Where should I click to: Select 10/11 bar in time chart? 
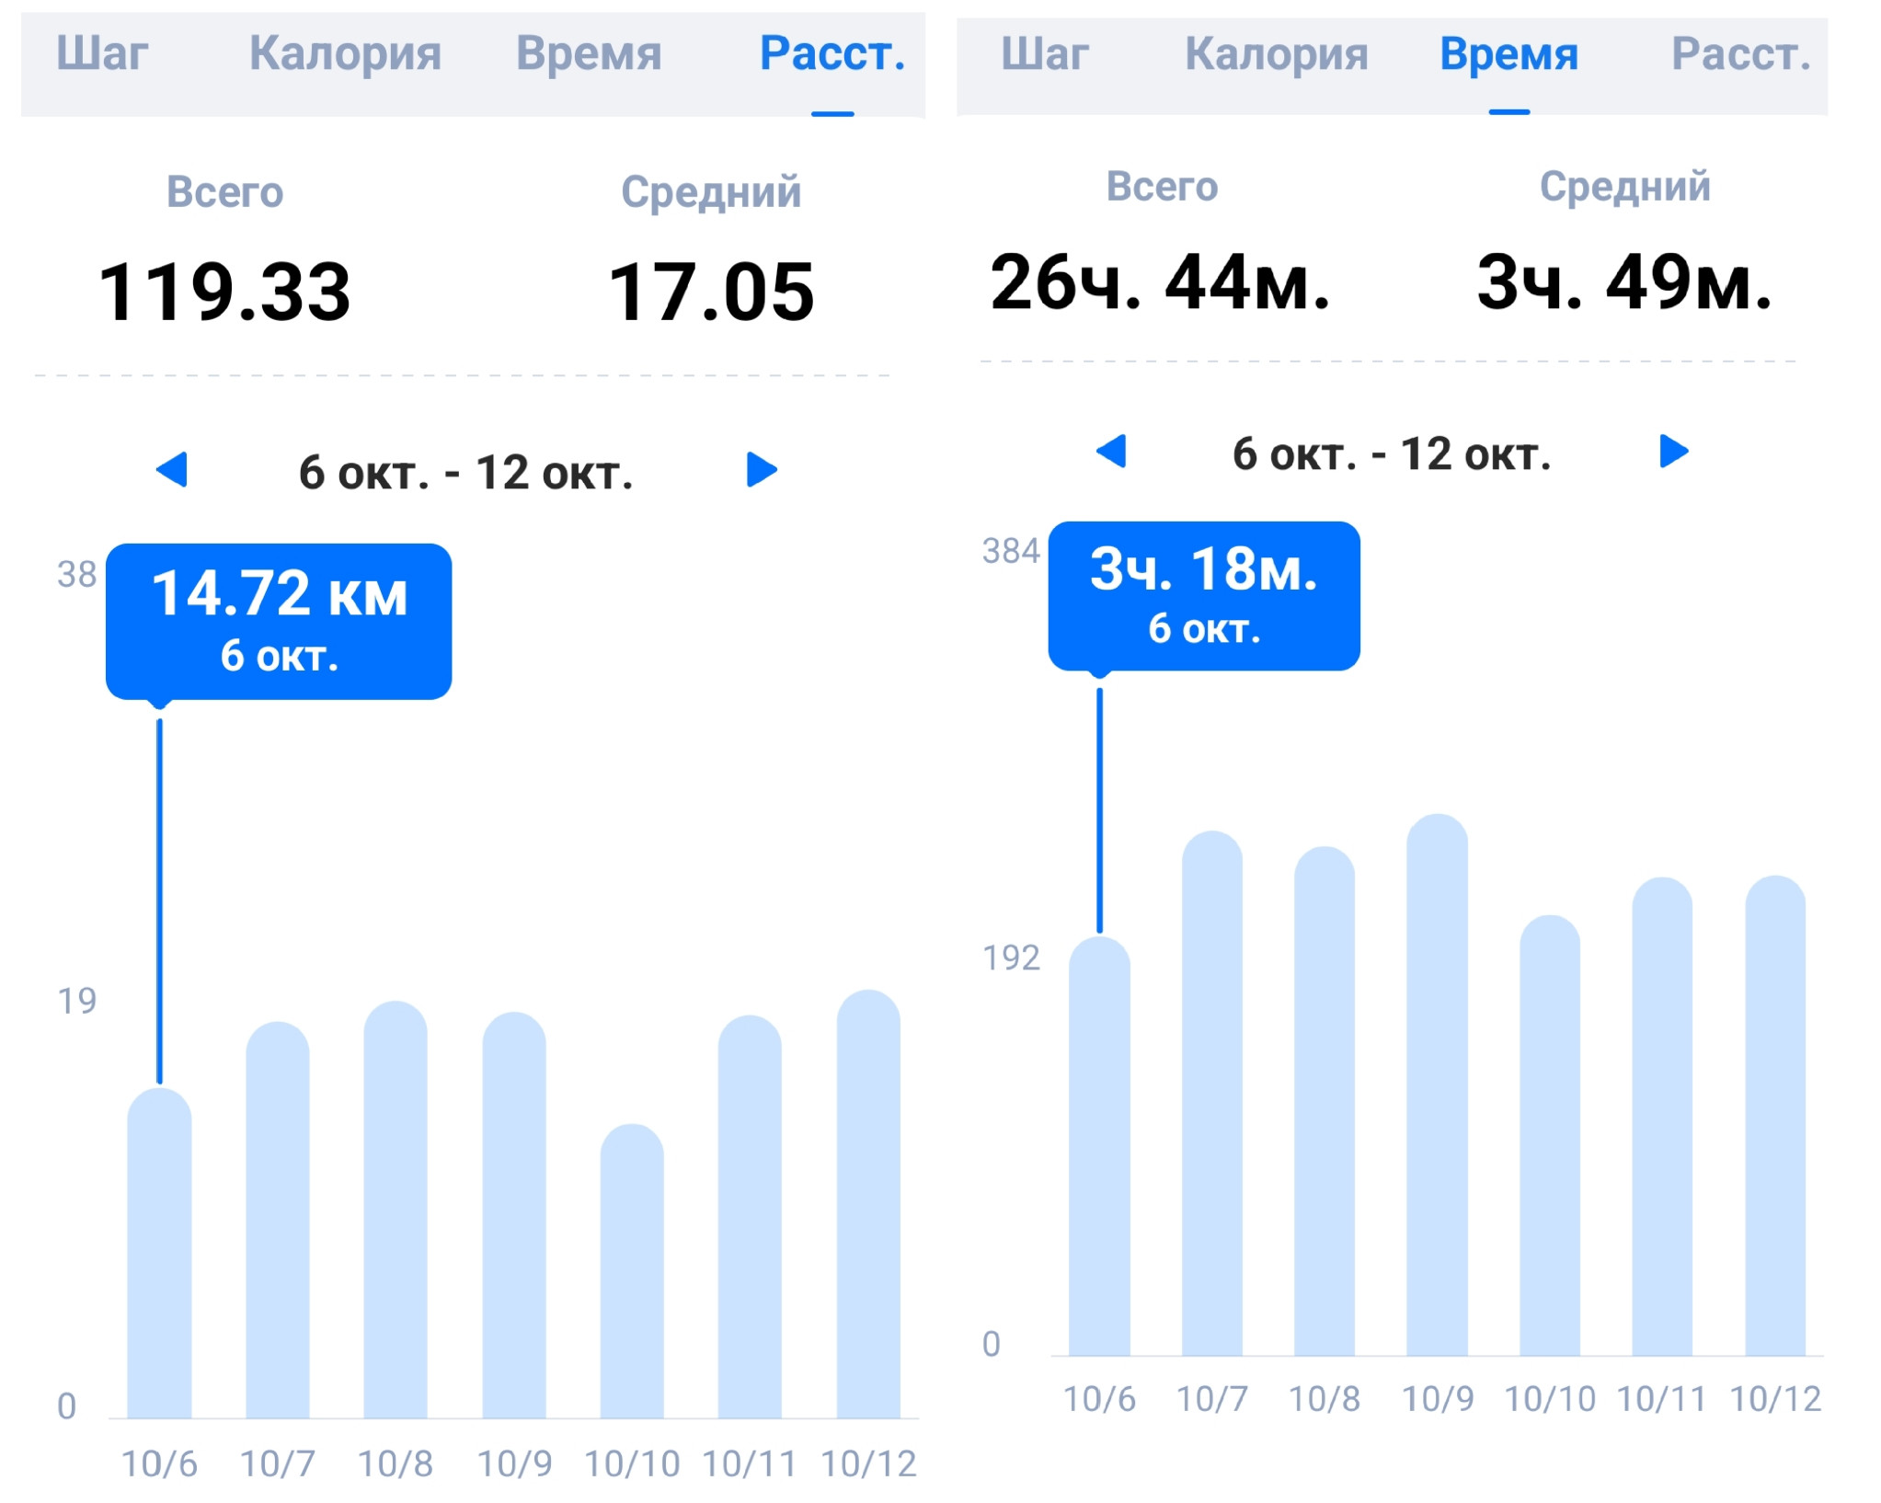coord(1662,1116)
